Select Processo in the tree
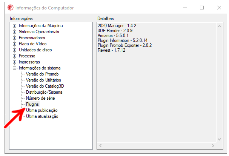The height and width of the screenshot is (156, 229). tap(27, 56)
